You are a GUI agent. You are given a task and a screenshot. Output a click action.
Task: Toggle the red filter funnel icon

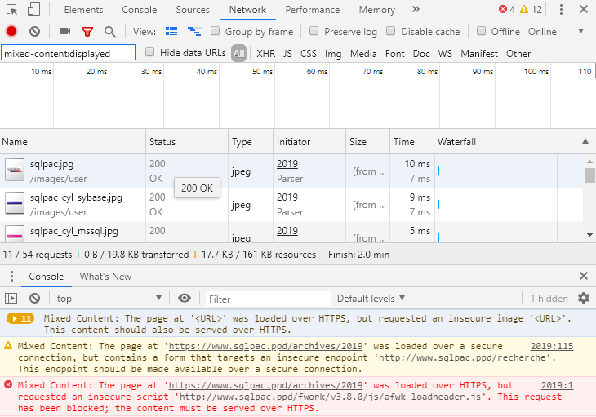point(87,32)
